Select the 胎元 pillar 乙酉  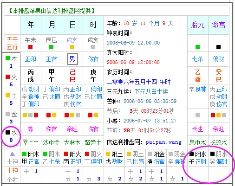coord(198,76)
